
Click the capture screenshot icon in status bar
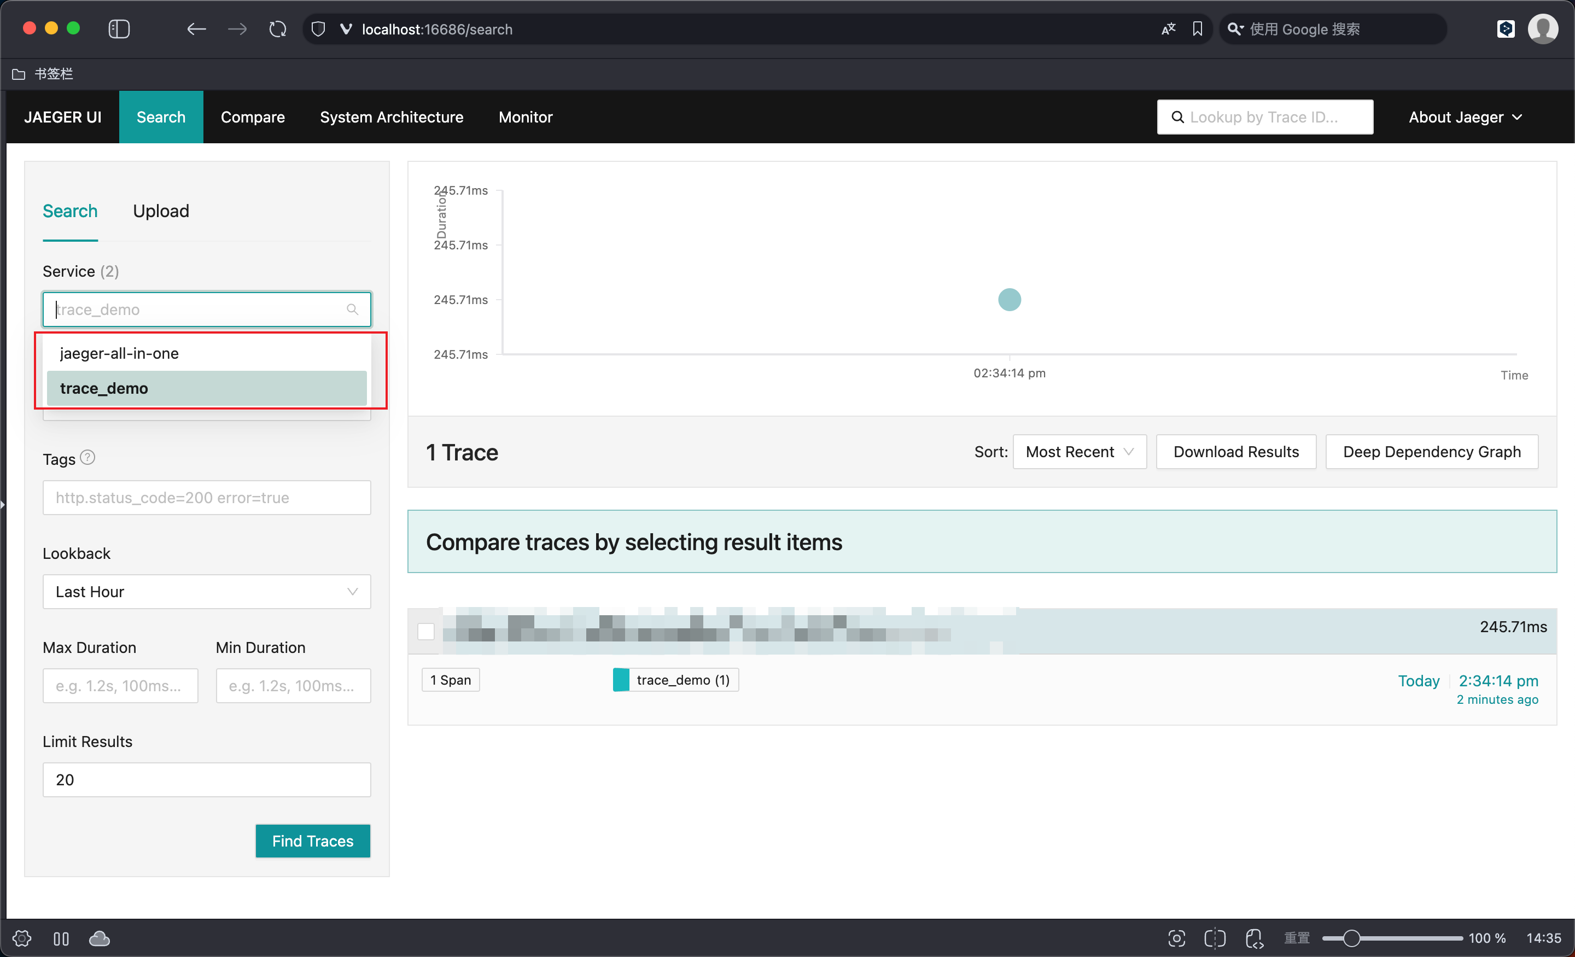1176,938
